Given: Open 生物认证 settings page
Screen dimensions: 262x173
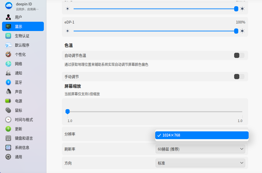Looking at the screenshot, I should coord(23,36).
